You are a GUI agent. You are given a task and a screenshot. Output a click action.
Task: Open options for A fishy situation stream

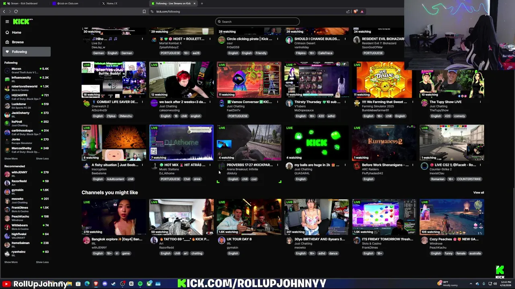coord(142,165)
